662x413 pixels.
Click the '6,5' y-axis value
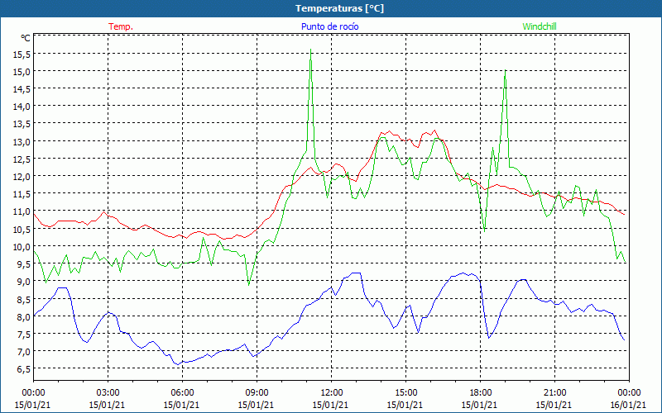tap(23, 369)
